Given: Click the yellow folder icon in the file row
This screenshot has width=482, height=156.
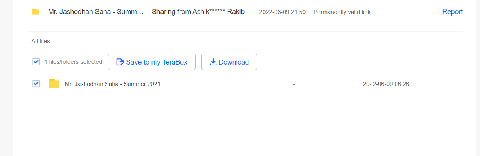Looking at the screenshot, I should click(54, 84).
